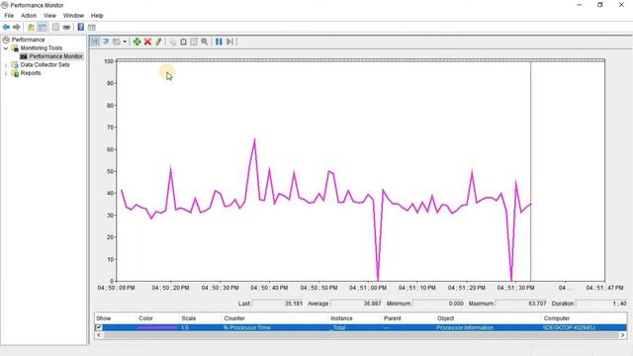This screenshot has width=633, height=356.
Task: Click the counter list horizontal scrollbar track
Action: pos(360,335)
